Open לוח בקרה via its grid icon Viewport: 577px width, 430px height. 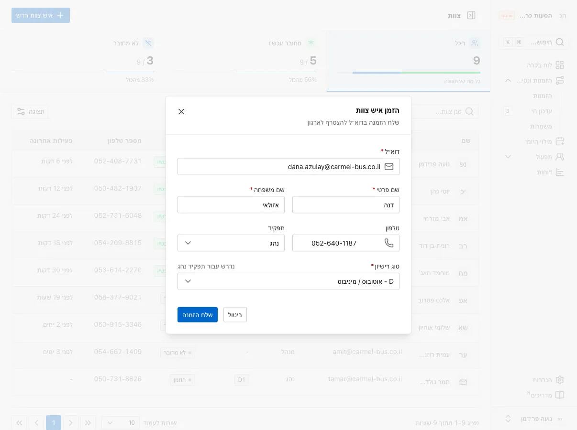pyautogui.click(x=560, y=65)
